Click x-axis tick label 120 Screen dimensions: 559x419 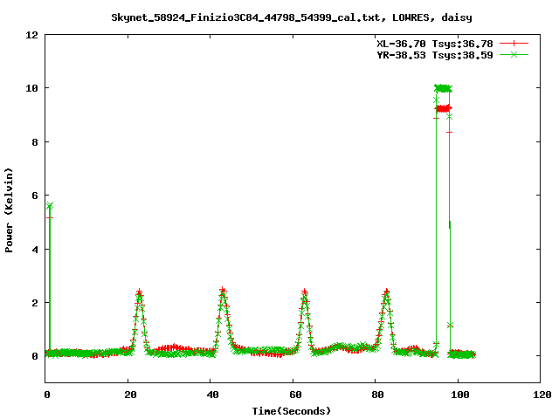[x=542, y=395]
